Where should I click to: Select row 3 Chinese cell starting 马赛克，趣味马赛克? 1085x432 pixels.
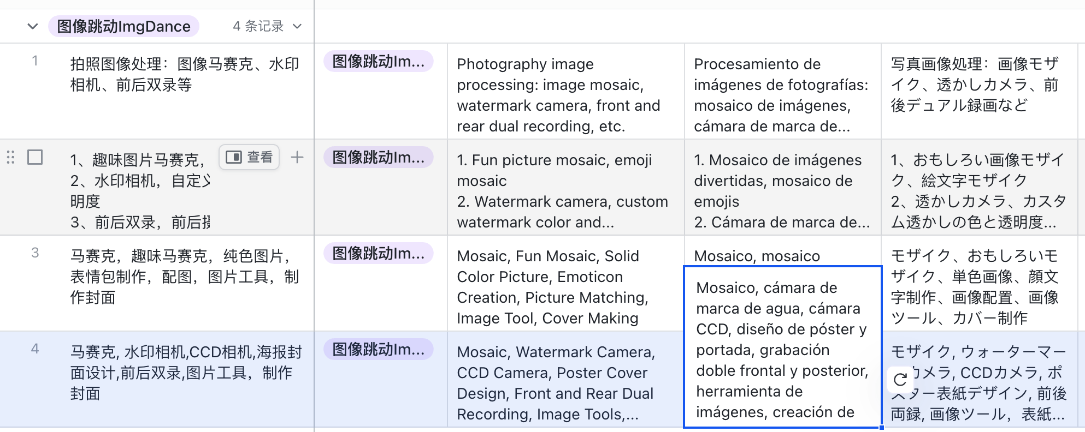185,283
